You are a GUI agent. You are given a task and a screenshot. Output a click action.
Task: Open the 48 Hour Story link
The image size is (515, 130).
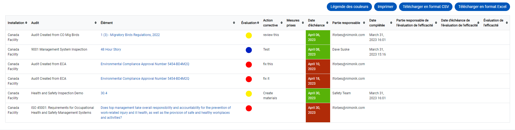[x=111, y=49]
